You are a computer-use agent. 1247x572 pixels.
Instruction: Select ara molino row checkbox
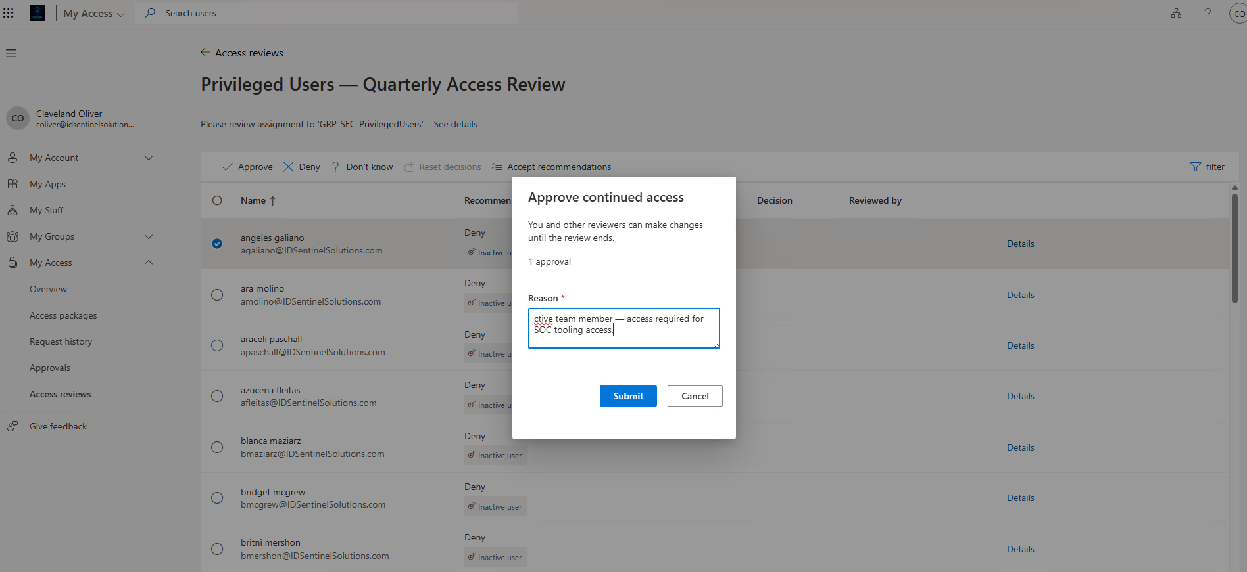coord(217,295)
